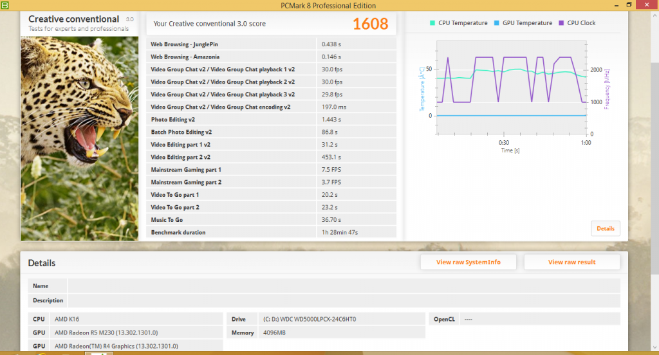Select Video Group Chat playback 3 v2 row
The width and height of the screenshot is (659, 355).
click(x=271, y=95)
